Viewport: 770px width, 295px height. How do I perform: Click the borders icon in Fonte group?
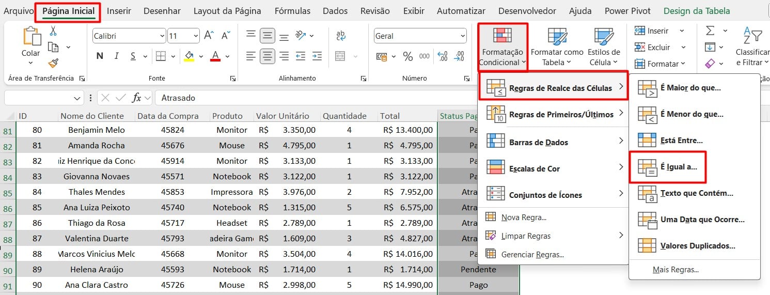coord(161,56)
